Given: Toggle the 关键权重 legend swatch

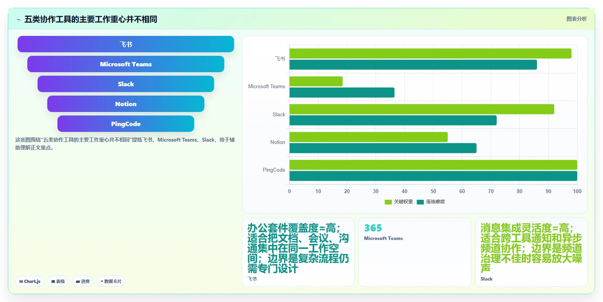Looking at the screenshot, I should point(388,202).
